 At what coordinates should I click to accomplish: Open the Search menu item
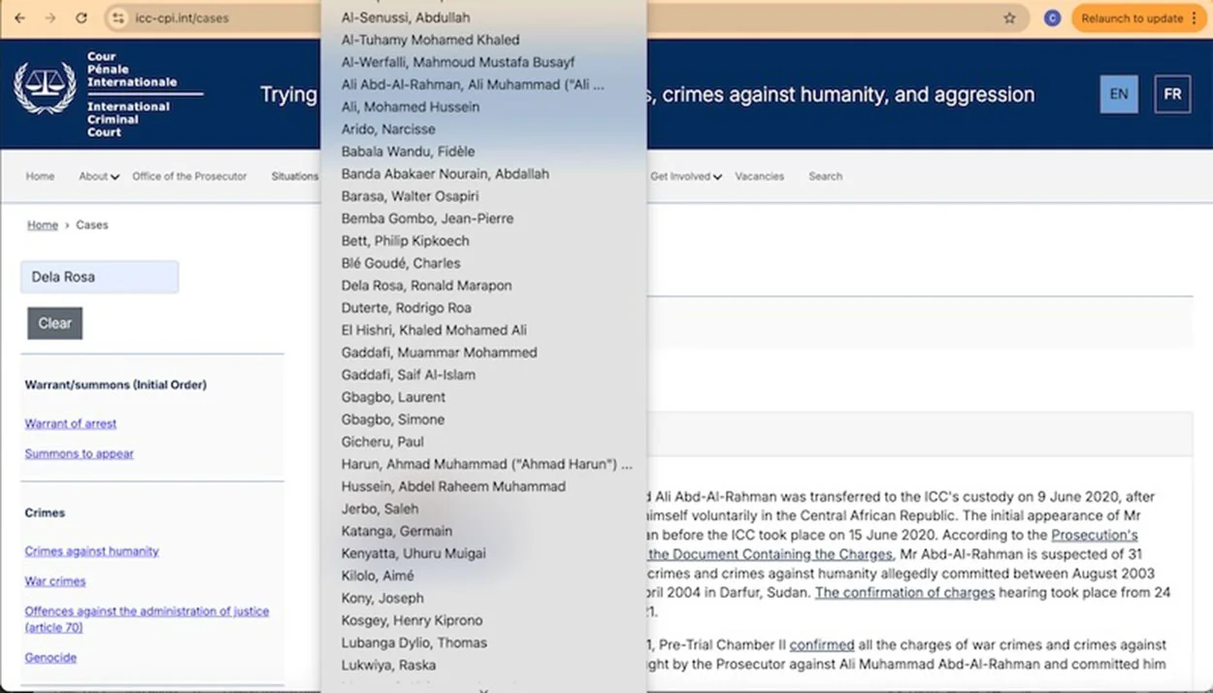click(825, 177)
